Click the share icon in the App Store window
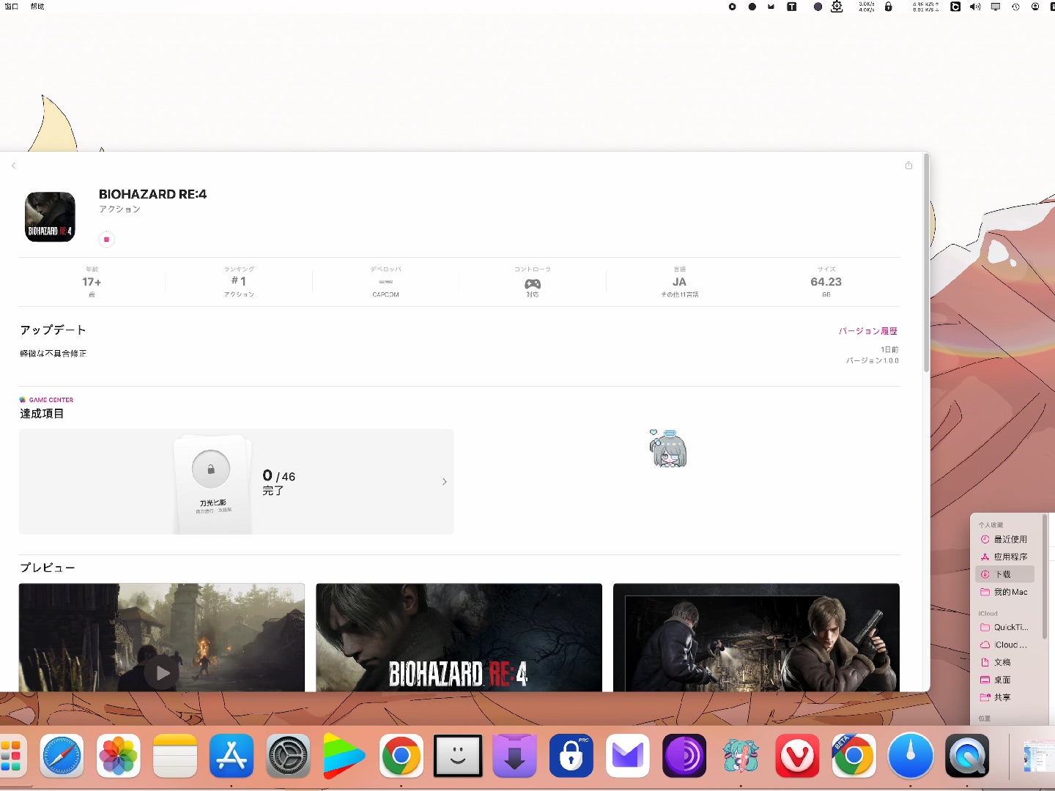Image resolution: width=1055 pixels, height=791 pixels. (908, 166)
